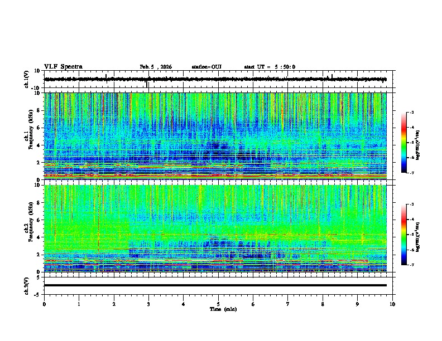Click the "VLF Spectra" plot title
This screenshot has width=442, height=341.
[x=63, y=67]
